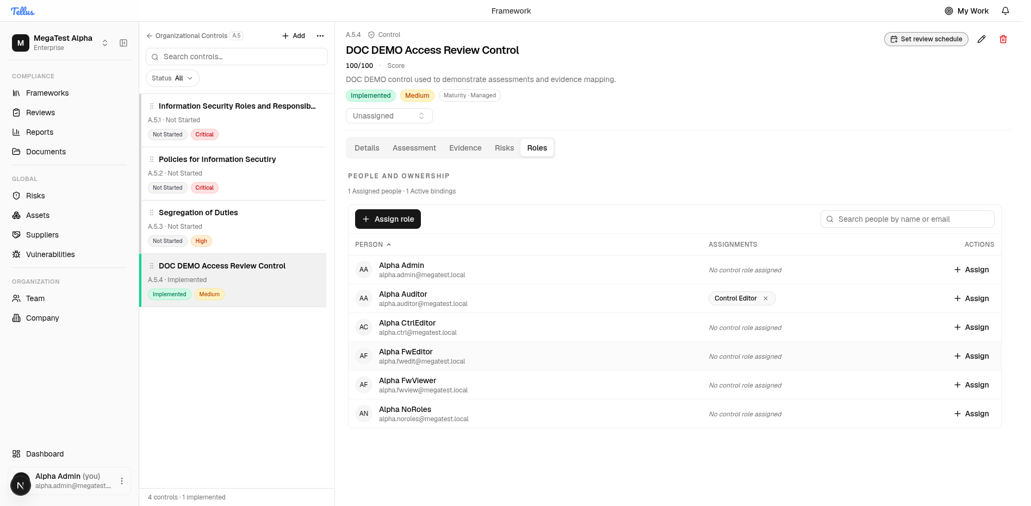Switch to Details tab

click(367, 148)
